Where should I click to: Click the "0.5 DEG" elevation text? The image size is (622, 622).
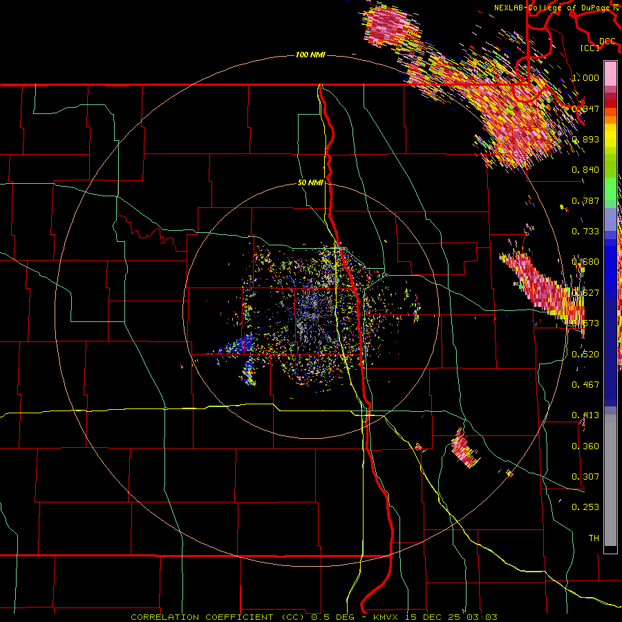334,617
